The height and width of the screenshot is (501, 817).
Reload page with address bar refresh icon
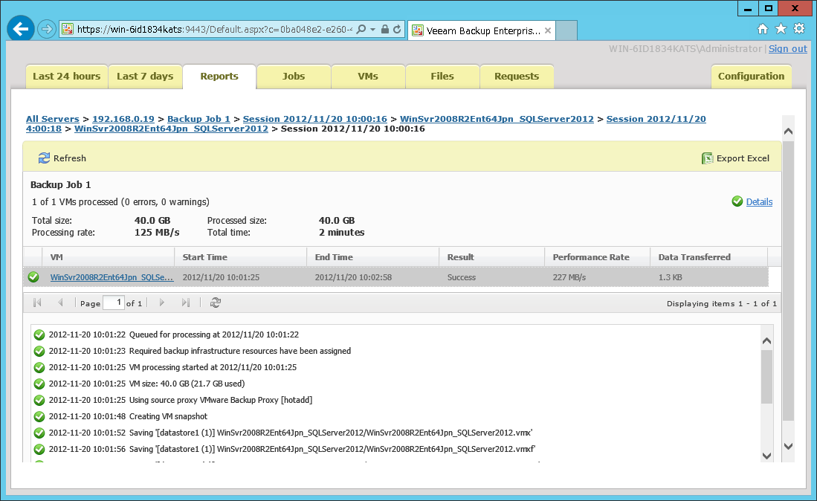pos(397,30)
